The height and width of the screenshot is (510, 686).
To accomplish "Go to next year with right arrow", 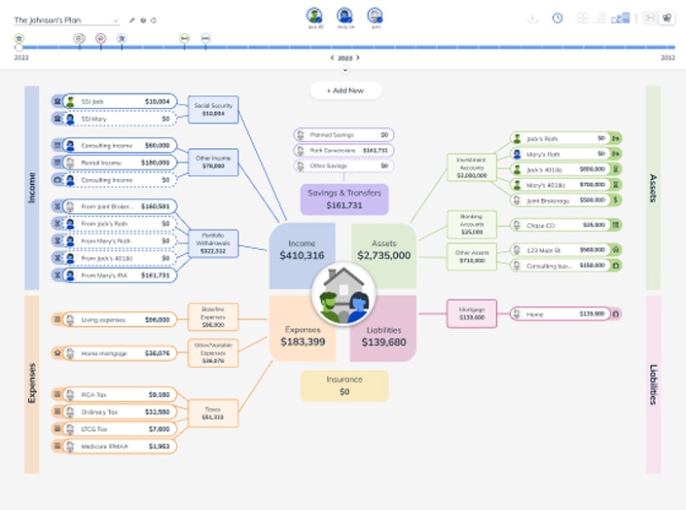I will (358, 58).
